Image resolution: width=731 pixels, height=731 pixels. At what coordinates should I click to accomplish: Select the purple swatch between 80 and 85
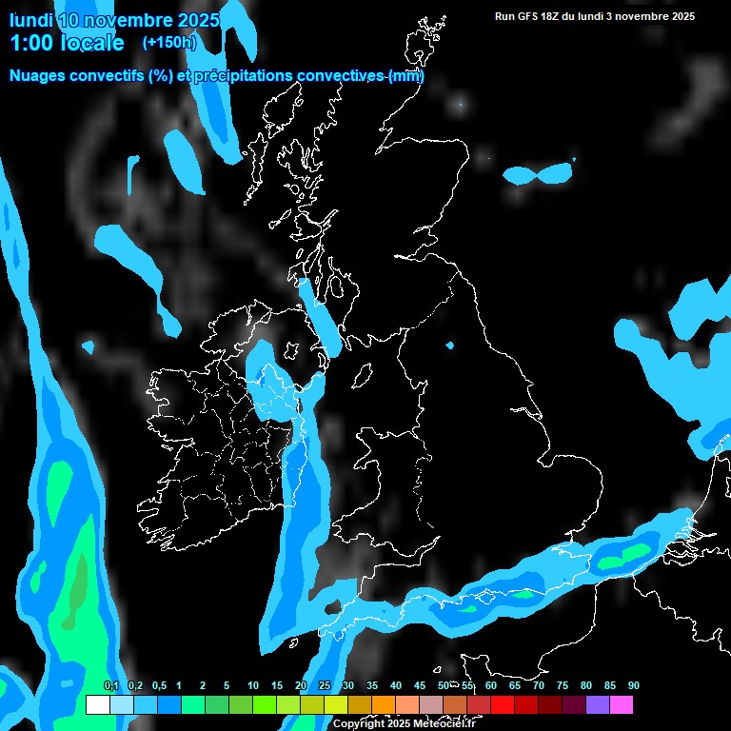coord(597,704)
